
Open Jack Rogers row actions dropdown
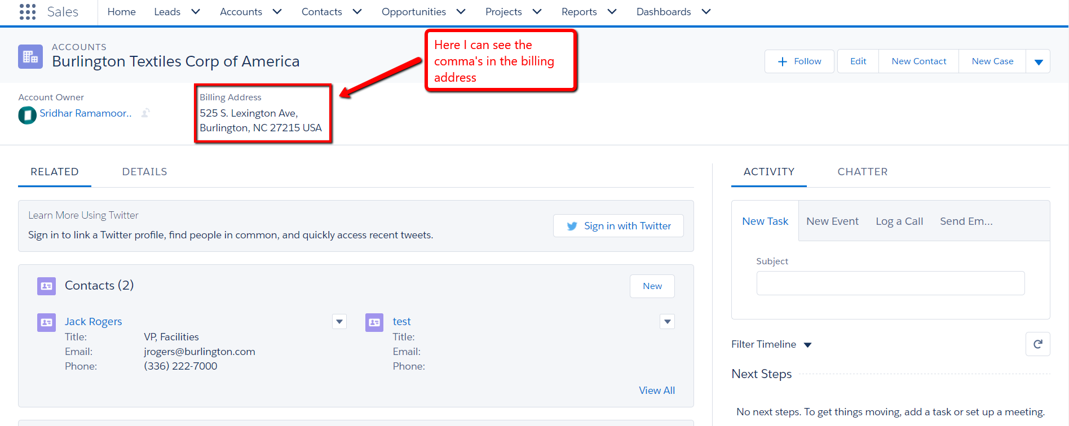[339, 322]
